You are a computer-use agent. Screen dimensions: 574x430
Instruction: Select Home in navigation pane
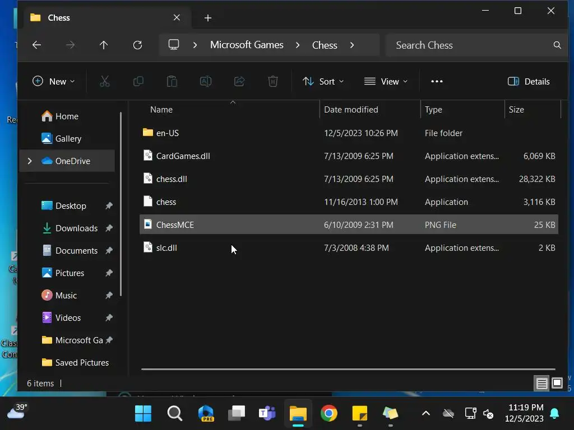(x=67, y=116)
